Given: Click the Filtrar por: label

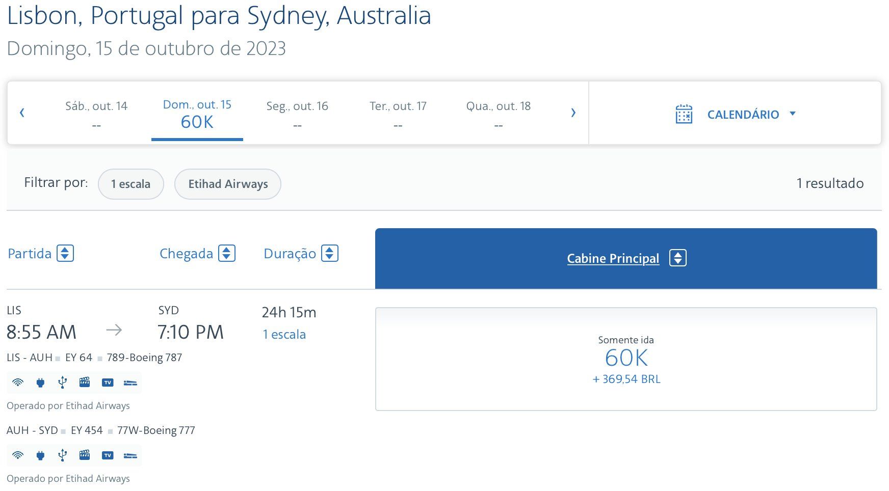Looking at the screenshot, I should [x=56, y=182].
